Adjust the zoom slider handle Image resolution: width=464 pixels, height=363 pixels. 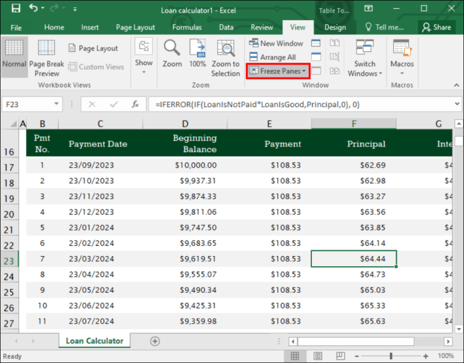tap(391, 356)
